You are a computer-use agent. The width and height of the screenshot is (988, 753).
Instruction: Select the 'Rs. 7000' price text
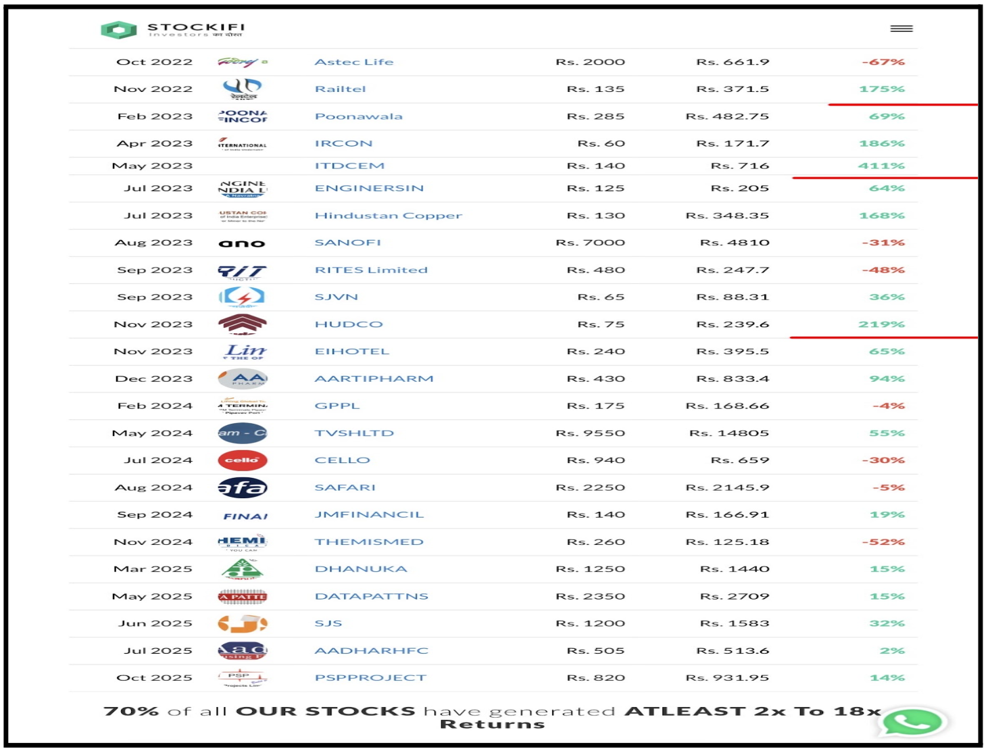pyautogui.click(x=591, y=243)
